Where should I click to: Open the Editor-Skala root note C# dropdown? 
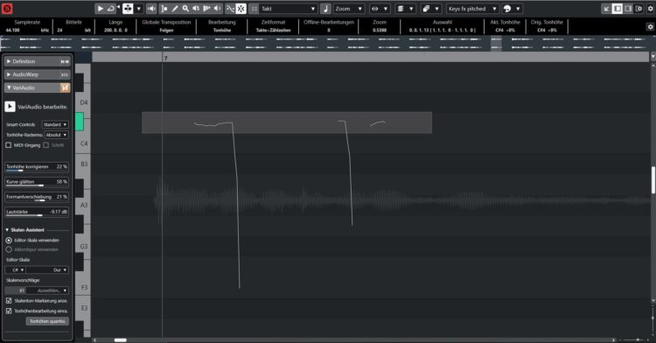[15, 269]
